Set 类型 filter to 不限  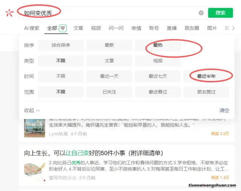61,61
